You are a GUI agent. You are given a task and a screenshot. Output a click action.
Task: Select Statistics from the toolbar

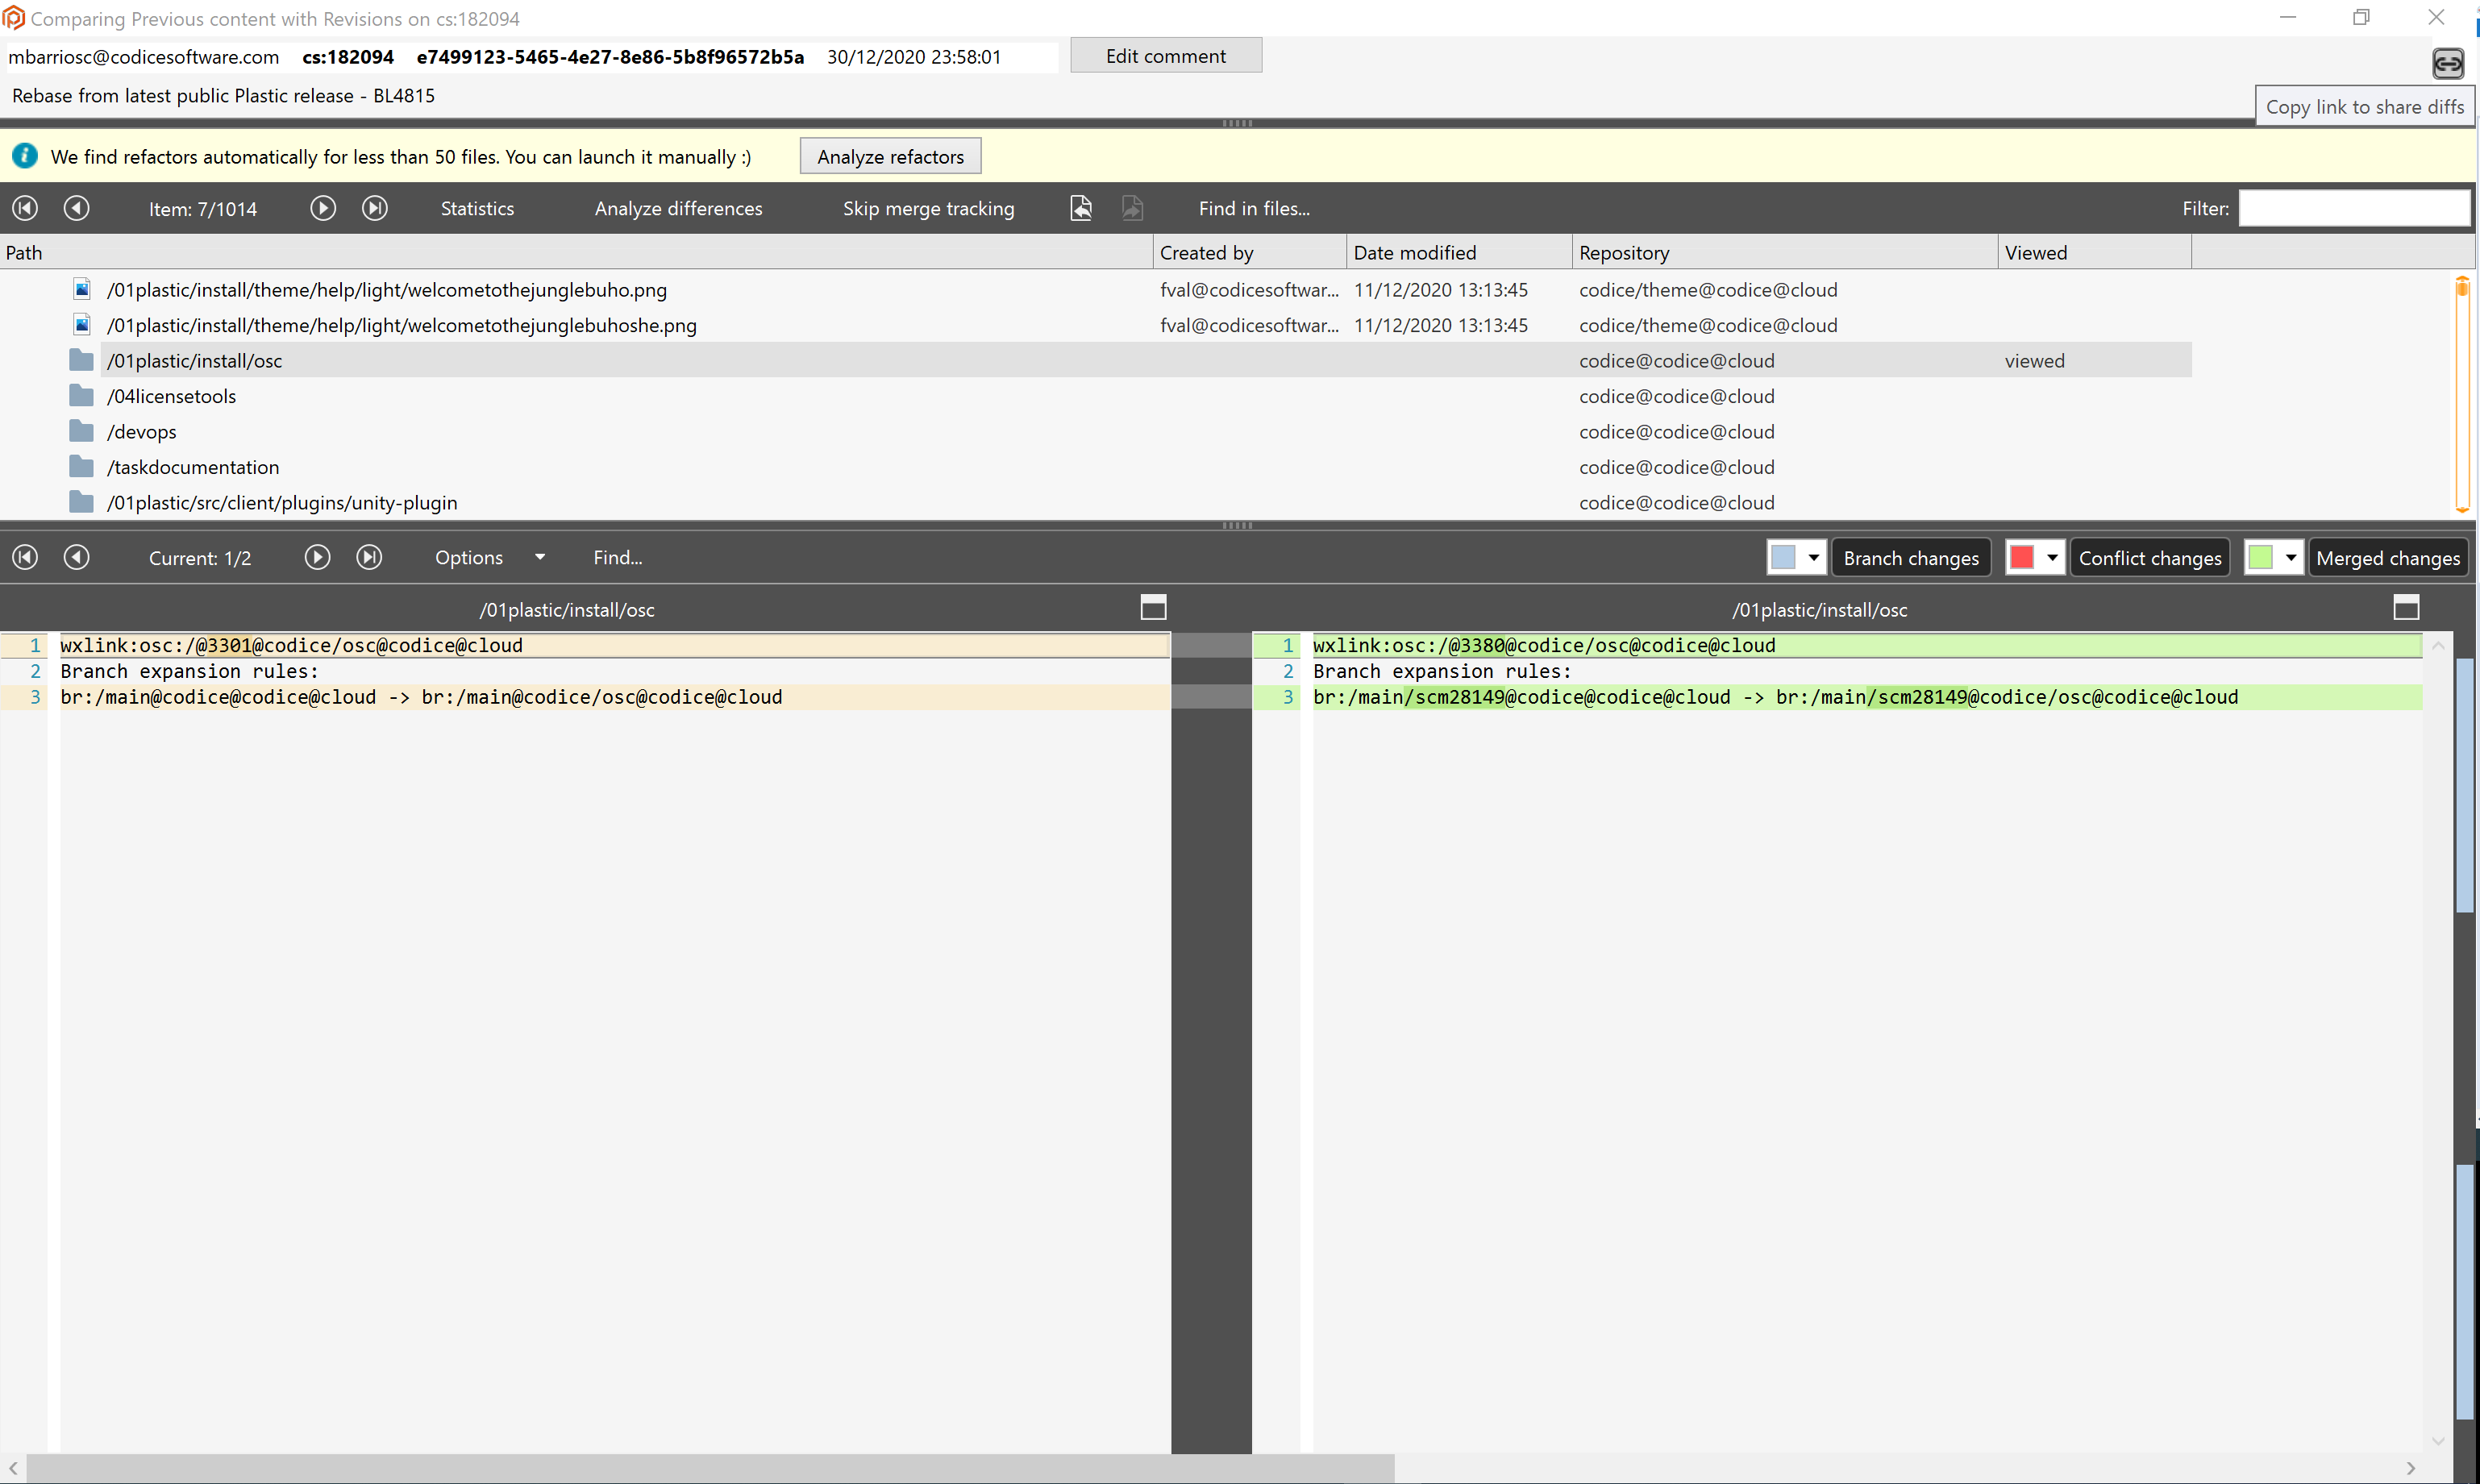(x=477, y=208)
